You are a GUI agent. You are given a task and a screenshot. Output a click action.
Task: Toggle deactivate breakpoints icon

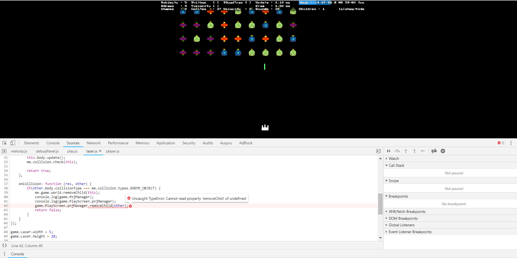(434, 151)
